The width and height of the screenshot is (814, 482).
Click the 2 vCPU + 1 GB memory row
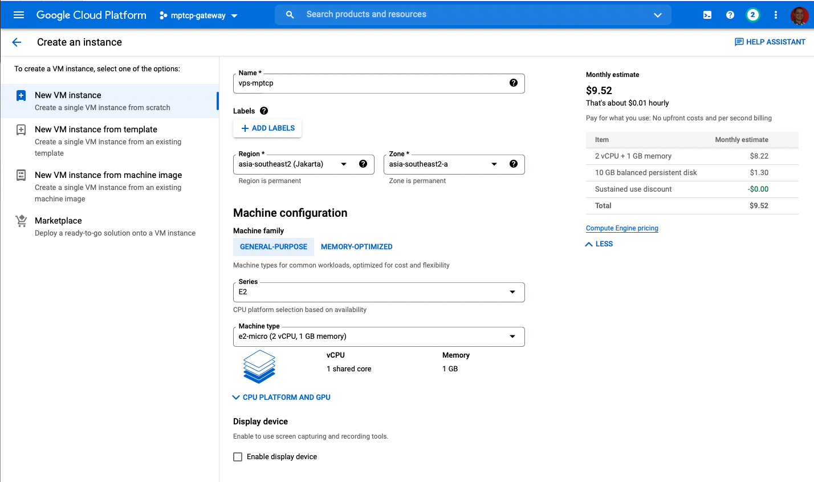692,156
